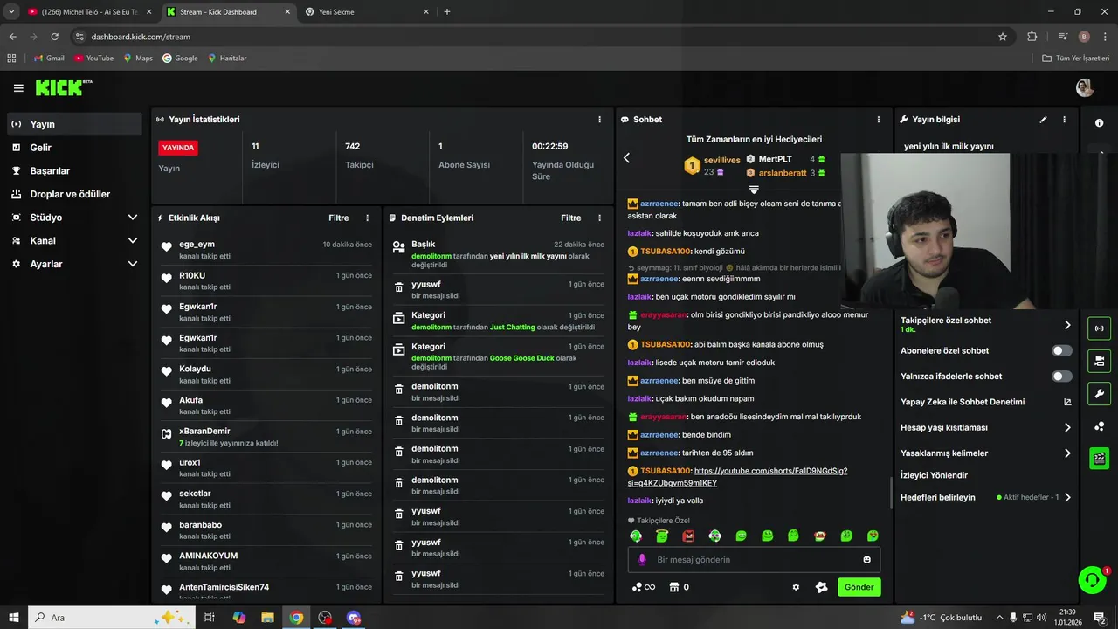
Task: Open the profile avatar menu
Action: point(1085,88)
